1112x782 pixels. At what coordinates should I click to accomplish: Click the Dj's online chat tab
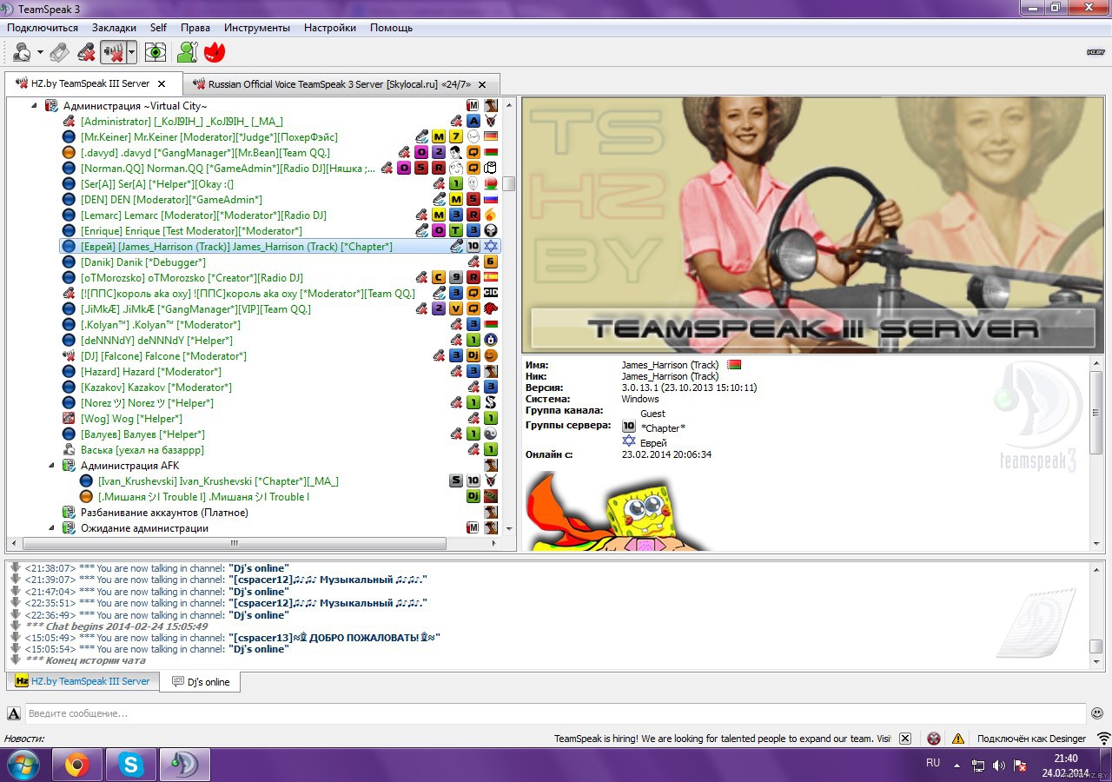[201, 682]
